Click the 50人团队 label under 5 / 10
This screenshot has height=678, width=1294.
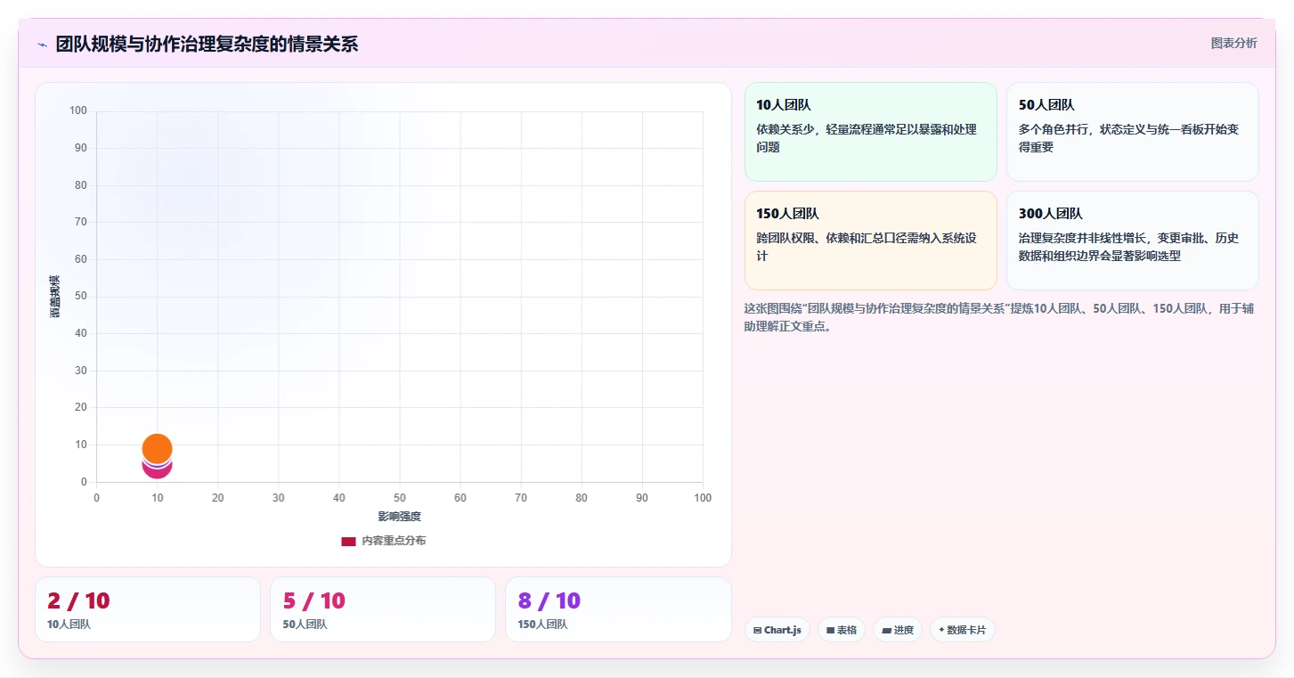[x=305, y=625]
